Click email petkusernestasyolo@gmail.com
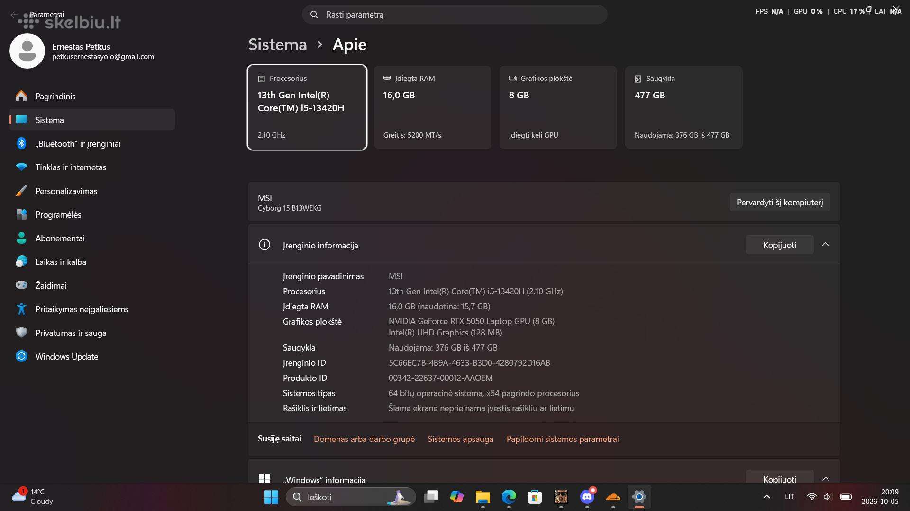 click(x=103, y=57)
